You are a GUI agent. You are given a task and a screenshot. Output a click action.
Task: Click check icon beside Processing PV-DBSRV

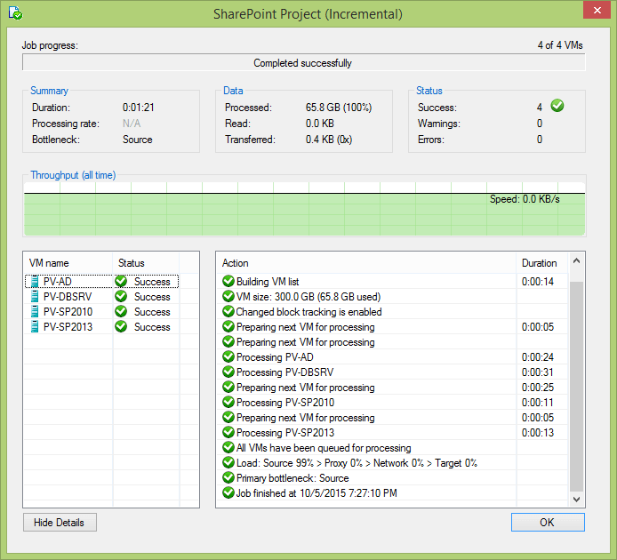[228, 372]
